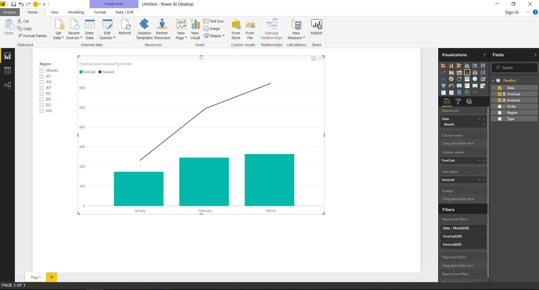Select the Page 1 tab
Image resolution: width=539 pixels, height=290 pixels.
(36, 277)
